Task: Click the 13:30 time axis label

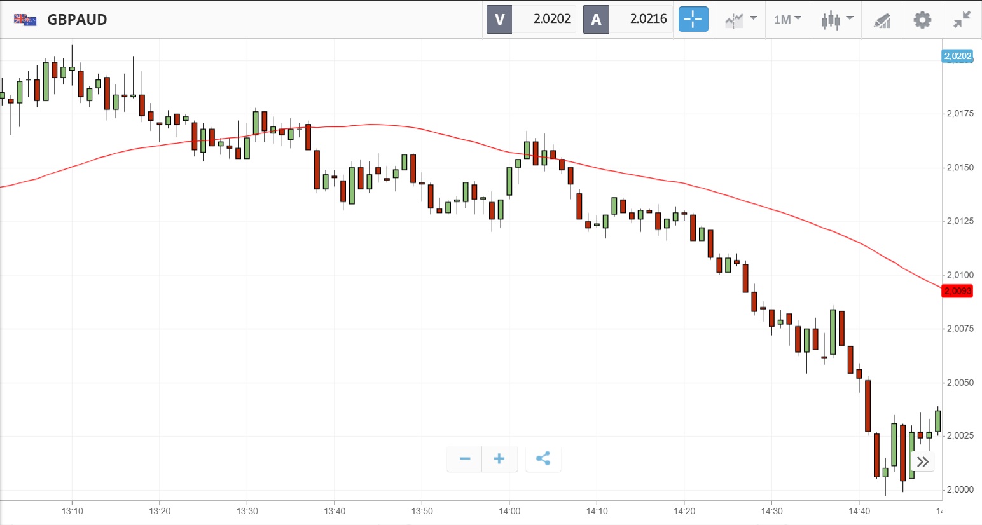Action: pyautogui.click(x=247, y=511)
